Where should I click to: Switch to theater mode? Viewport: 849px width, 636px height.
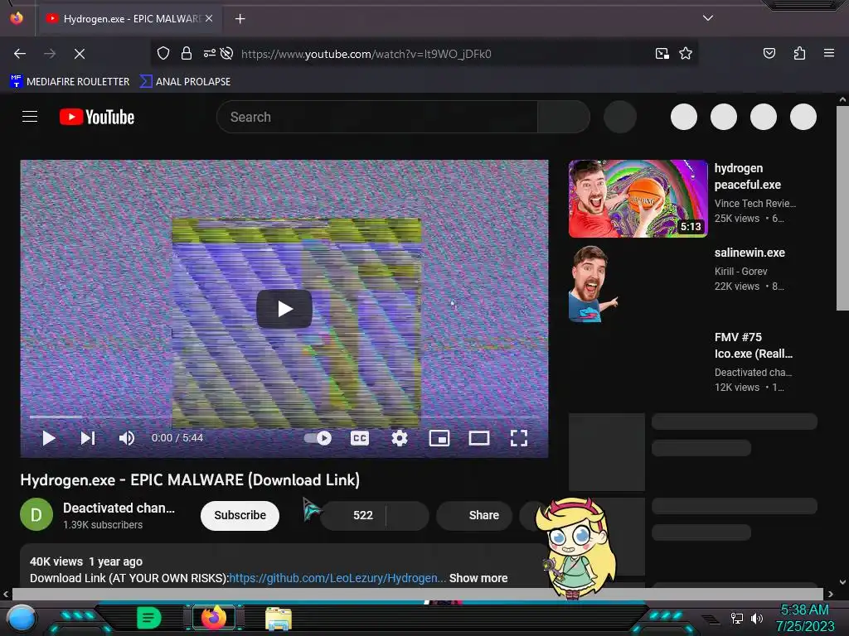[x=478, y=438]
